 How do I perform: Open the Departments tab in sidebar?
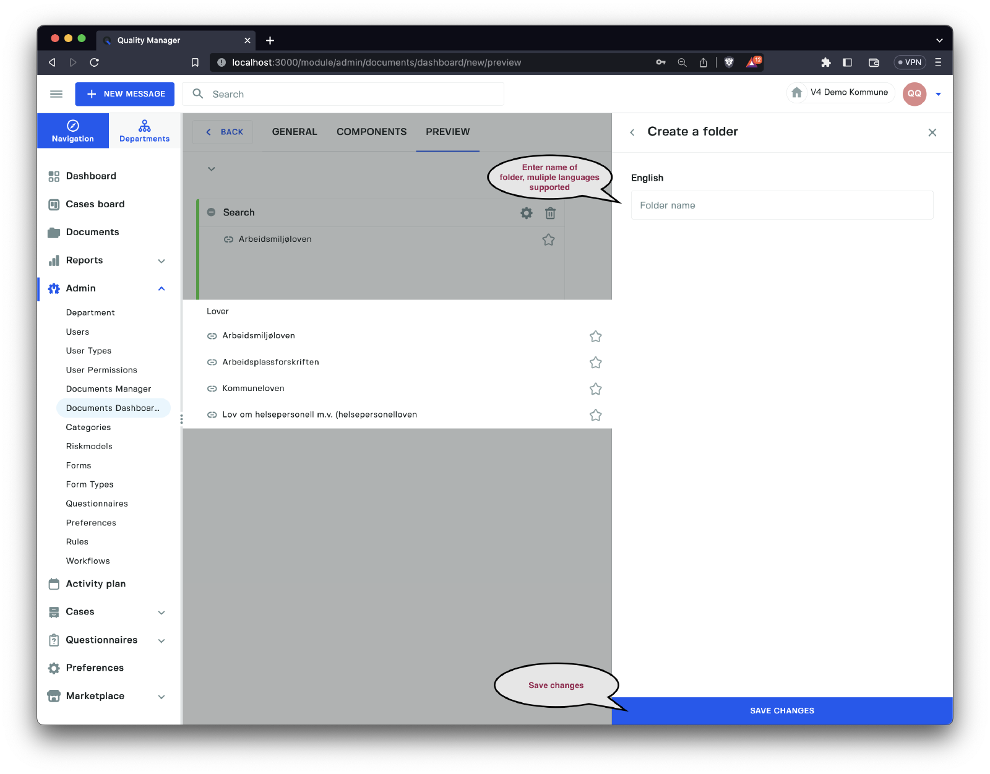(144, 131)
